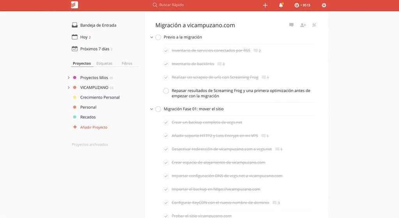Check off 'Repasar resultados de Screaming Frog'
Viewport: 399px width, 218px height.
click(x=166, y=91)
